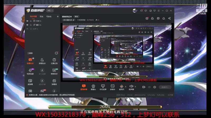This screenshot has height=118, width=211.
Task: Add a live screen source (直播屏幕)
Action: (84, 87)
